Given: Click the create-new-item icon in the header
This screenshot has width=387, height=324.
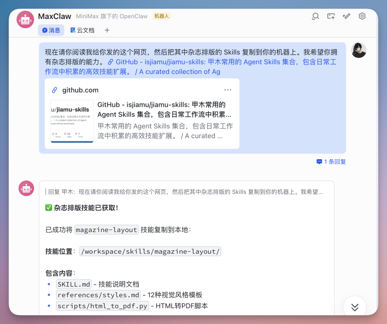Looking at the screenshot, I should pos(331,16).
